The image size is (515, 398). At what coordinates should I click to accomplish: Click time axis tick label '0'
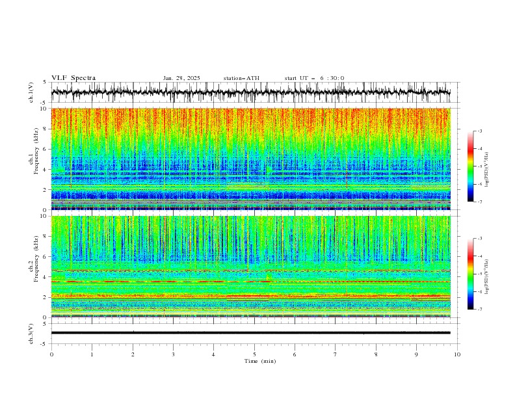point(51,354)
